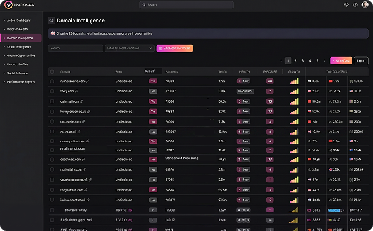Click the health badge for runnersworld.com
Screen dimensions: 373x231
[x=243, y=81]
